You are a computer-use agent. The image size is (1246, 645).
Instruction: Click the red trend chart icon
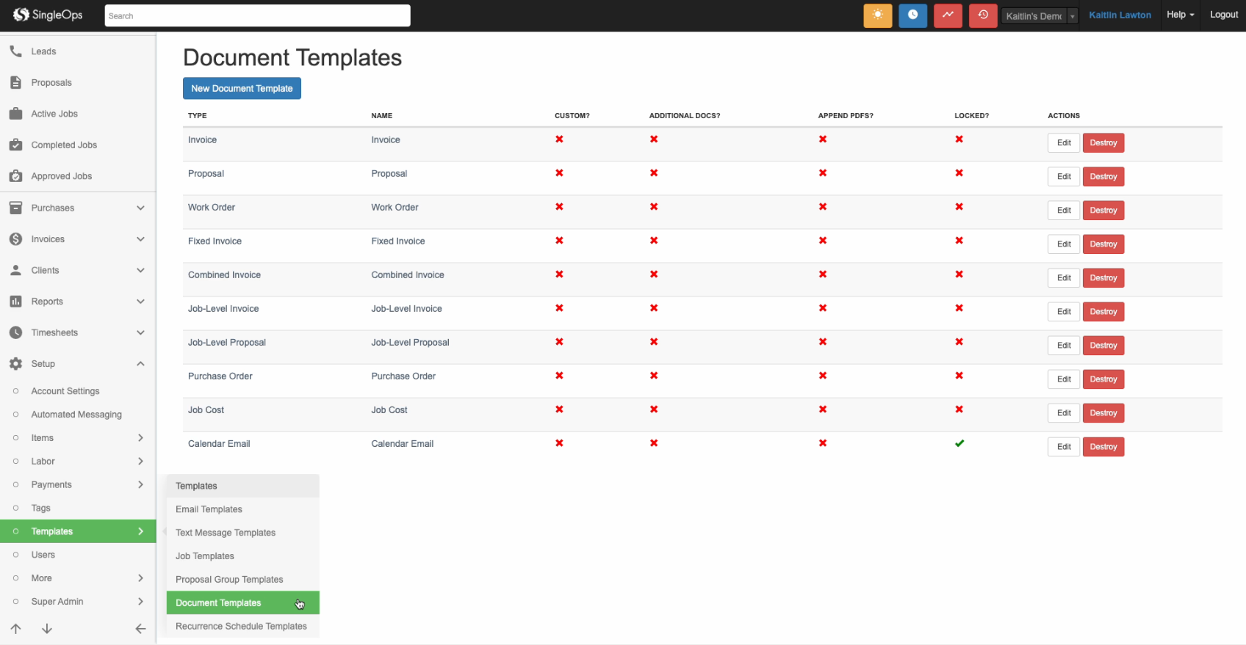(x=948, y=15)
